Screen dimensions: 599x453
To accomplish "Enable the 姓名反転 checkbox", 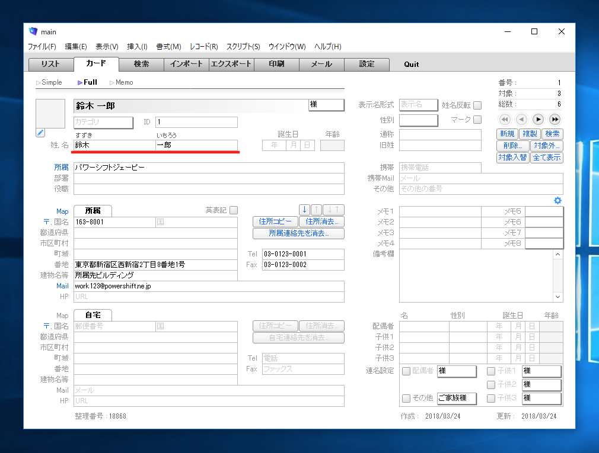I will [x=477, y=105].
